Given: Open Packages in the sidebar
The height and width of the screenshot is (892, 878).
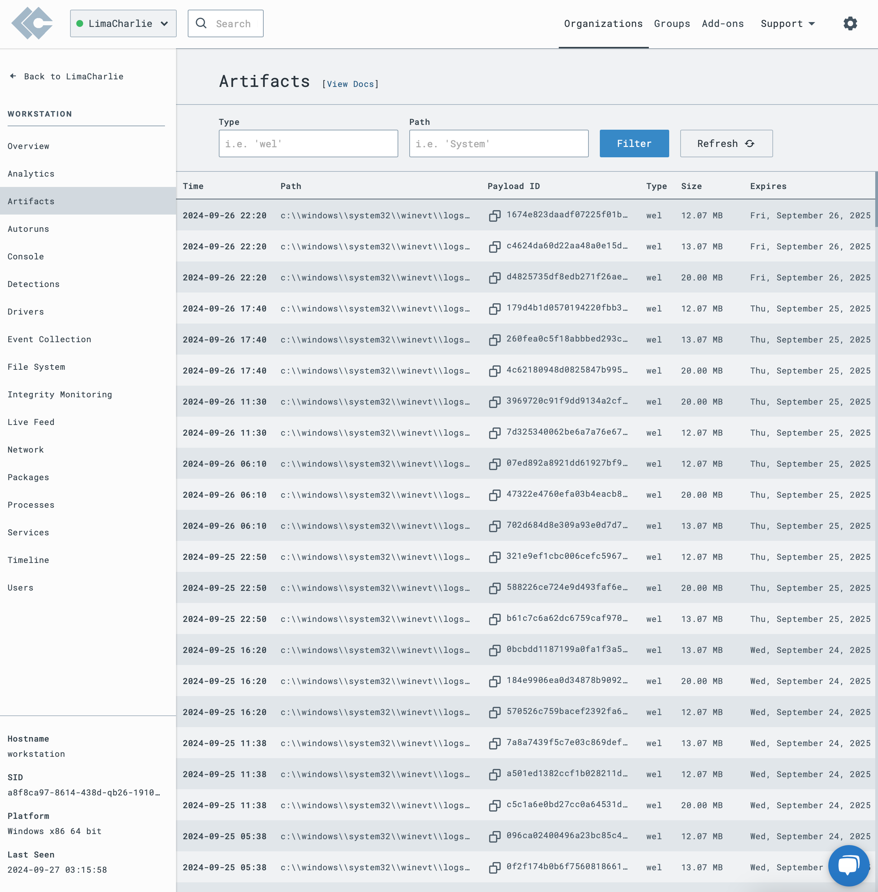Looking at the screenshot, I should click(88, 478).
